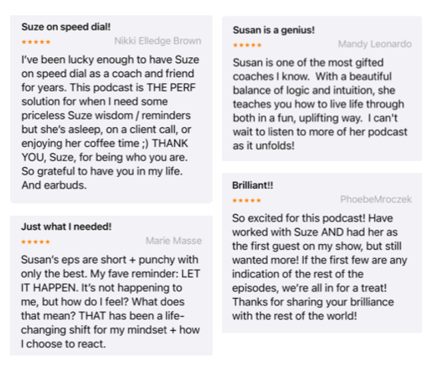Open the Suze on speed dial! review title
Image resolution: width=432 pixels, height=374 pixels.
pyautogui.click(x=66, y=27)
